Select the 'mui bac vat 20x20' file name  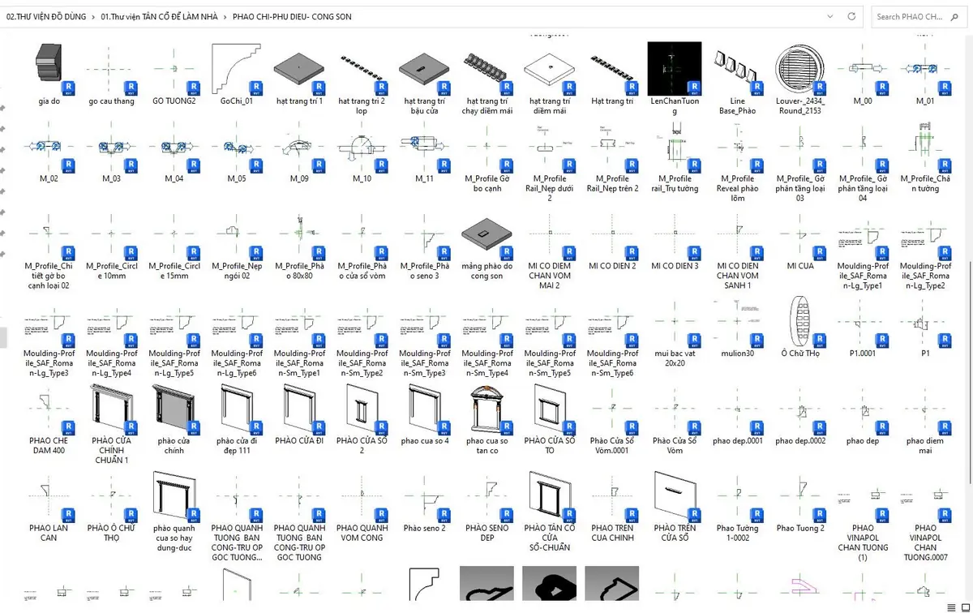point(674,358)
